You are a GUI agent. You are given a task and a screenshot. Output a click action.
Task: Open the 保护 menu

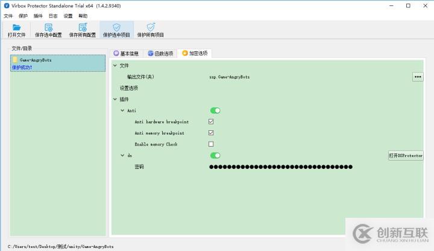tap(23, 16)
